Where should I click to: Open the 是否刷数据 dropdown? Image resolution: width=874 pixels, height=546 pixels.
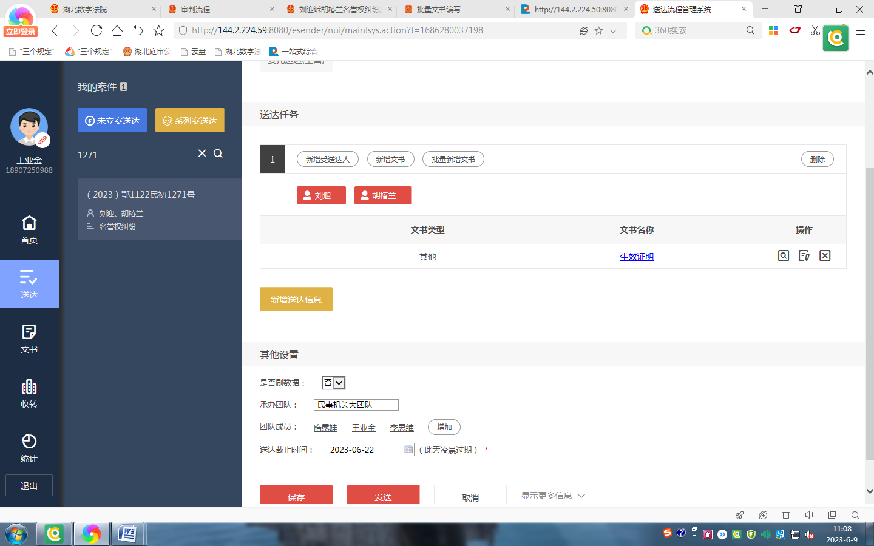(337, 383)
